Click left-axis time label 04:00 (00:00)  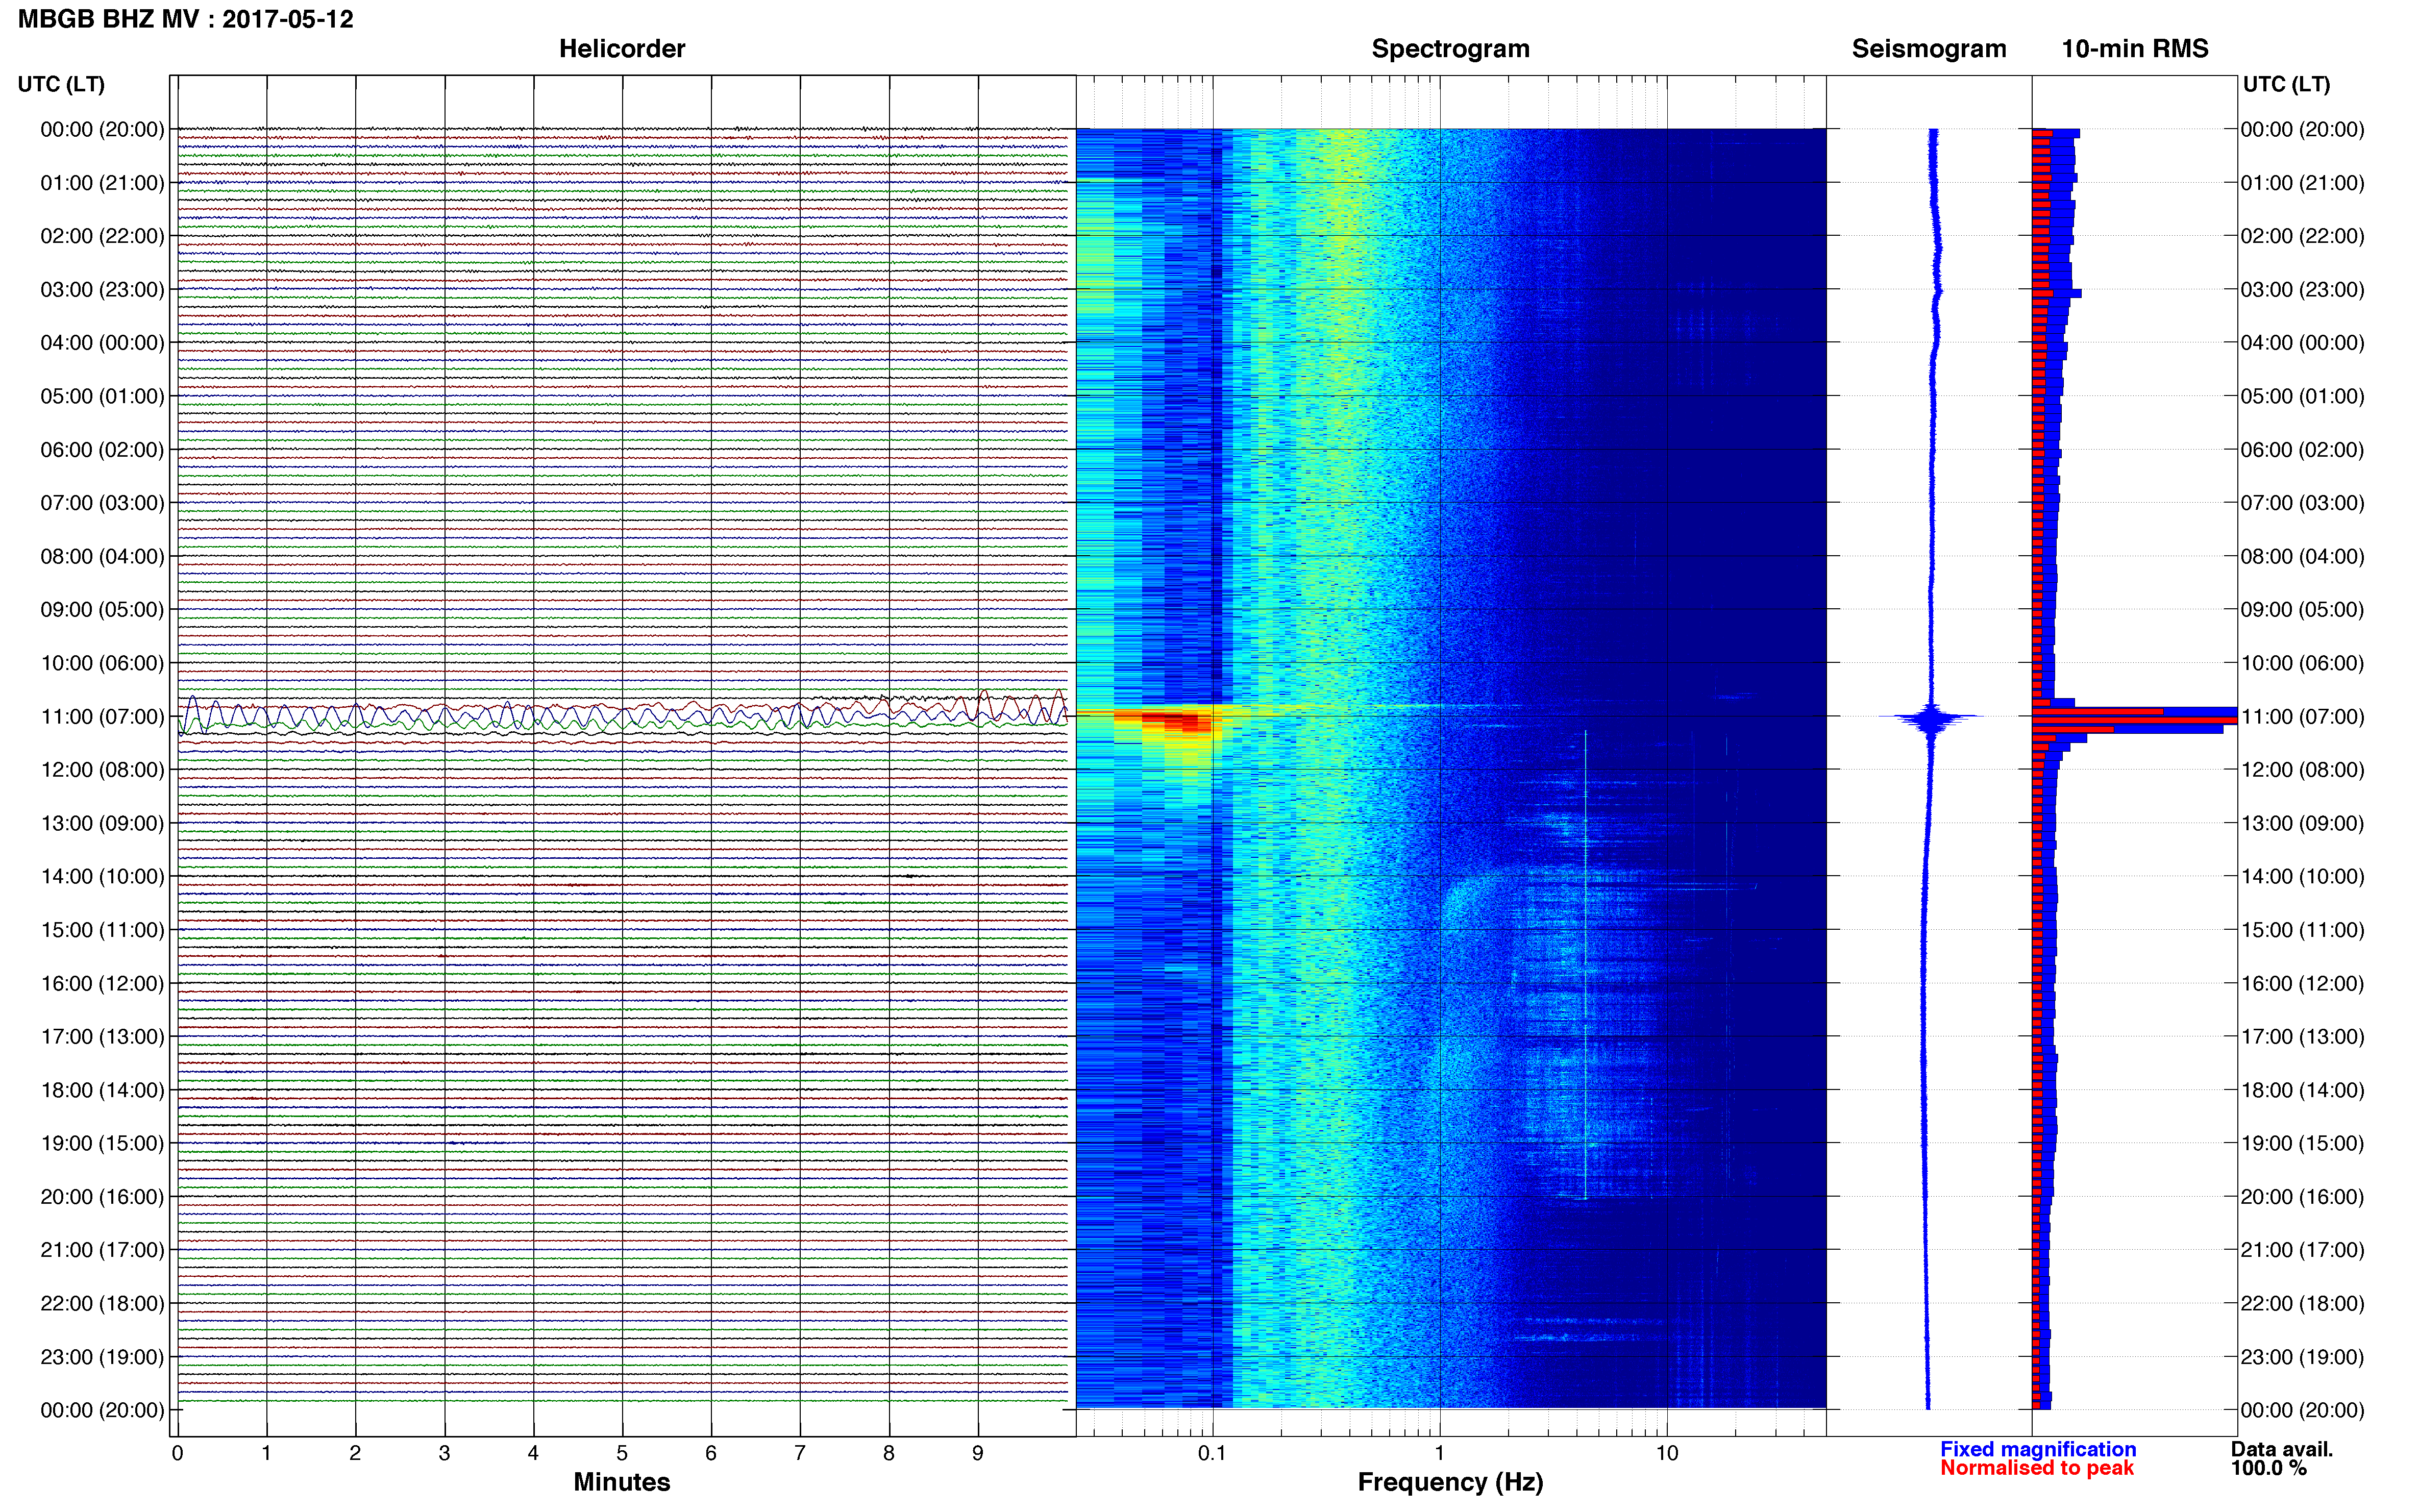click(x=102, y=343)
